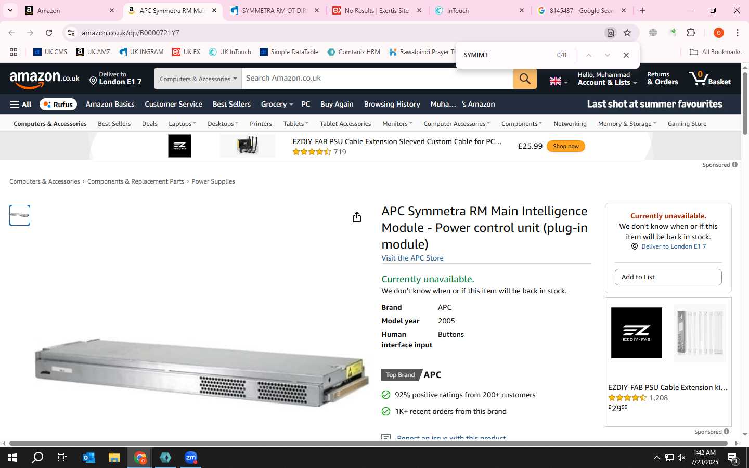Open the Account & Lists dropdown
The height and width of the screenshot is (468, 749).
(606, 79)
